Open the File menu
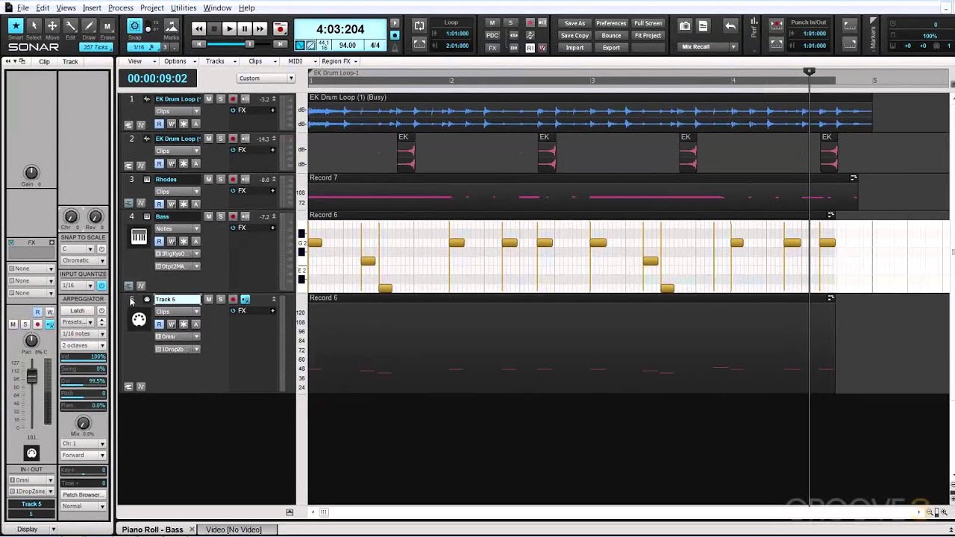 coord(23,7)
